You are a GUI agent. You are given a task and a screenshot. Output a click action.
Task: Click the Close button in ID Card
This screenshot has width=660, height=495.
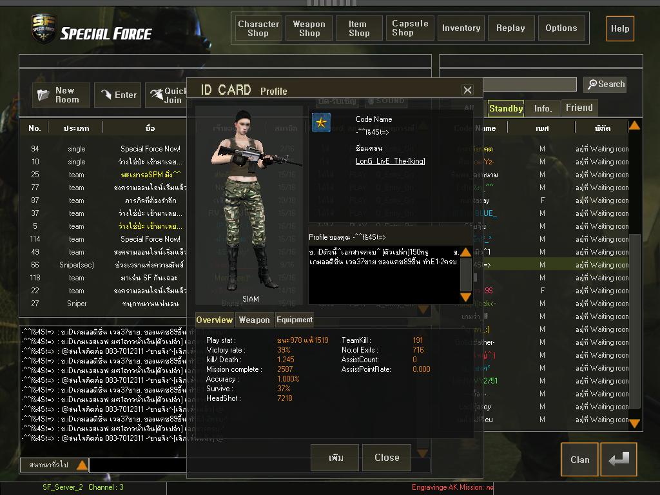click(x=387, y=458)
